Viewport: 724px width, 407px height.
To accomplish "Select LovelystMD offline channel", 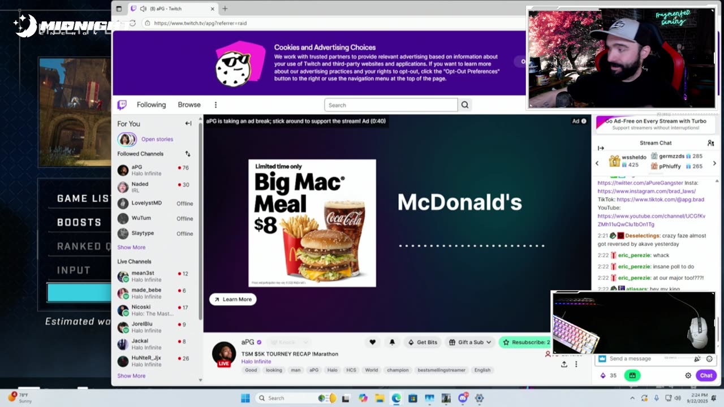I will [x=156, y=203].
